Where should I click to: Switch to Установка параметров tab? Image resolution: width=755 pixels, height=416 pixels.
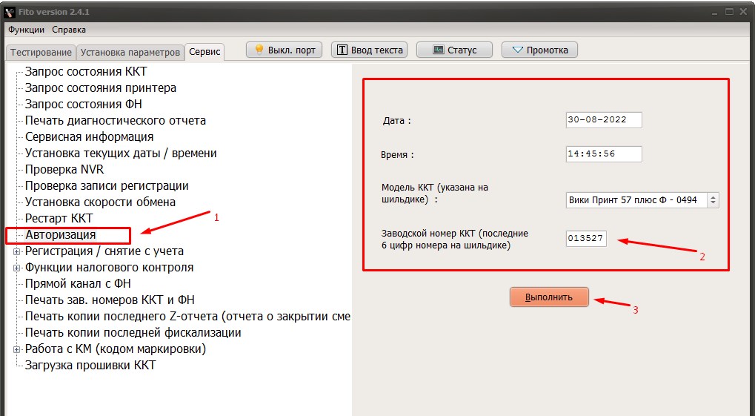[x=130, y=52]
